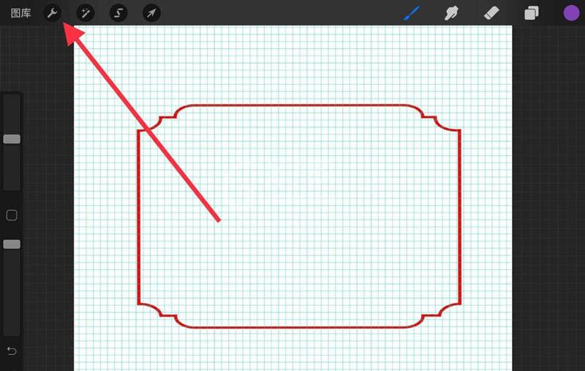
Task: Open the Adjustments magic wand menu
Action: coord(86,13)
